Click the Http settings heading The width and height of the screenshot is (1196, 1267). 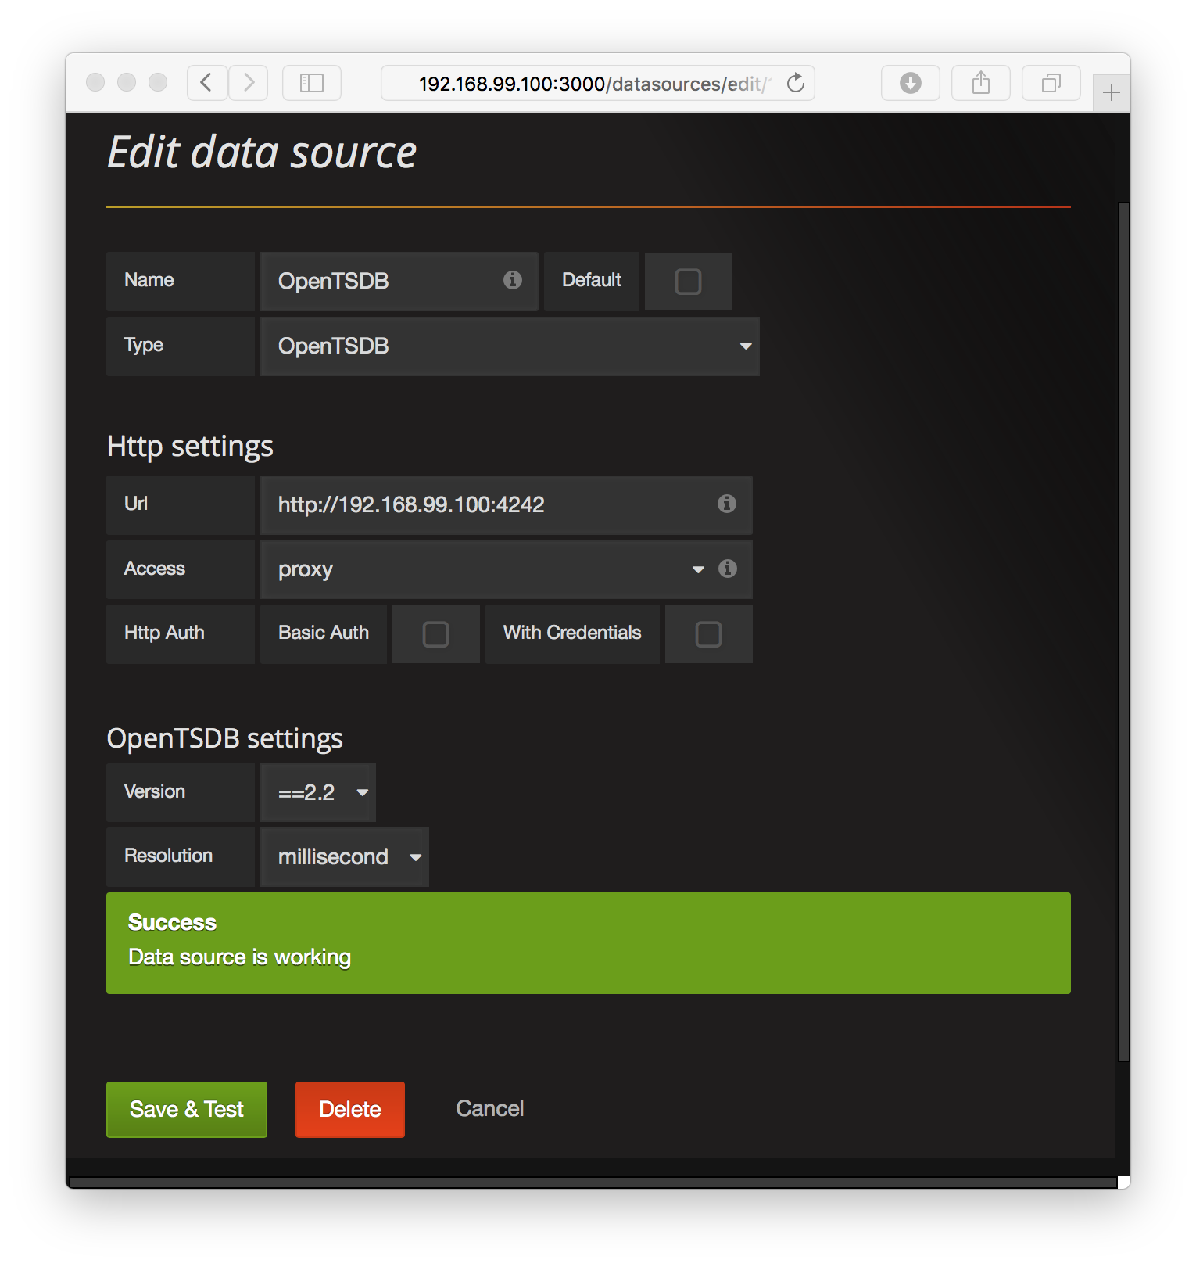pyautogui.click(x=190, y=447)
